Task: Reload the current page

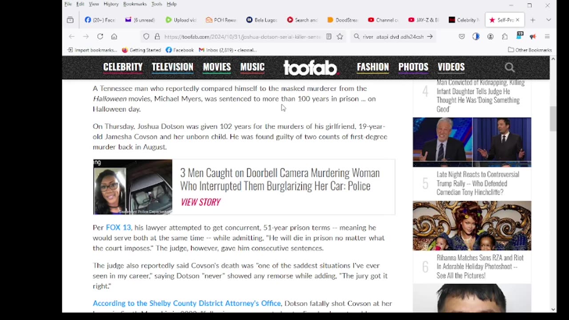Action: click(100, 36)
